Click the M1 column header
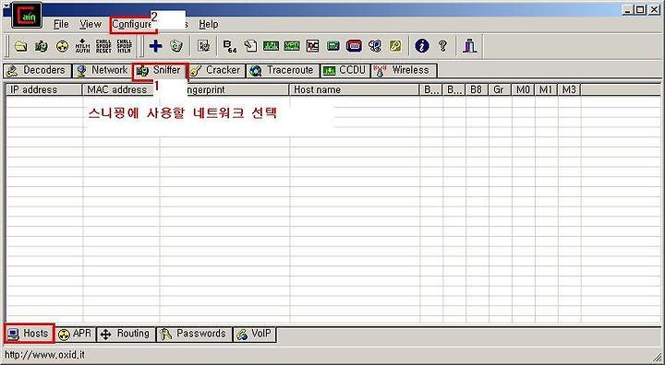The width and height of the screenshot is (665, 365). coord(546,89)
